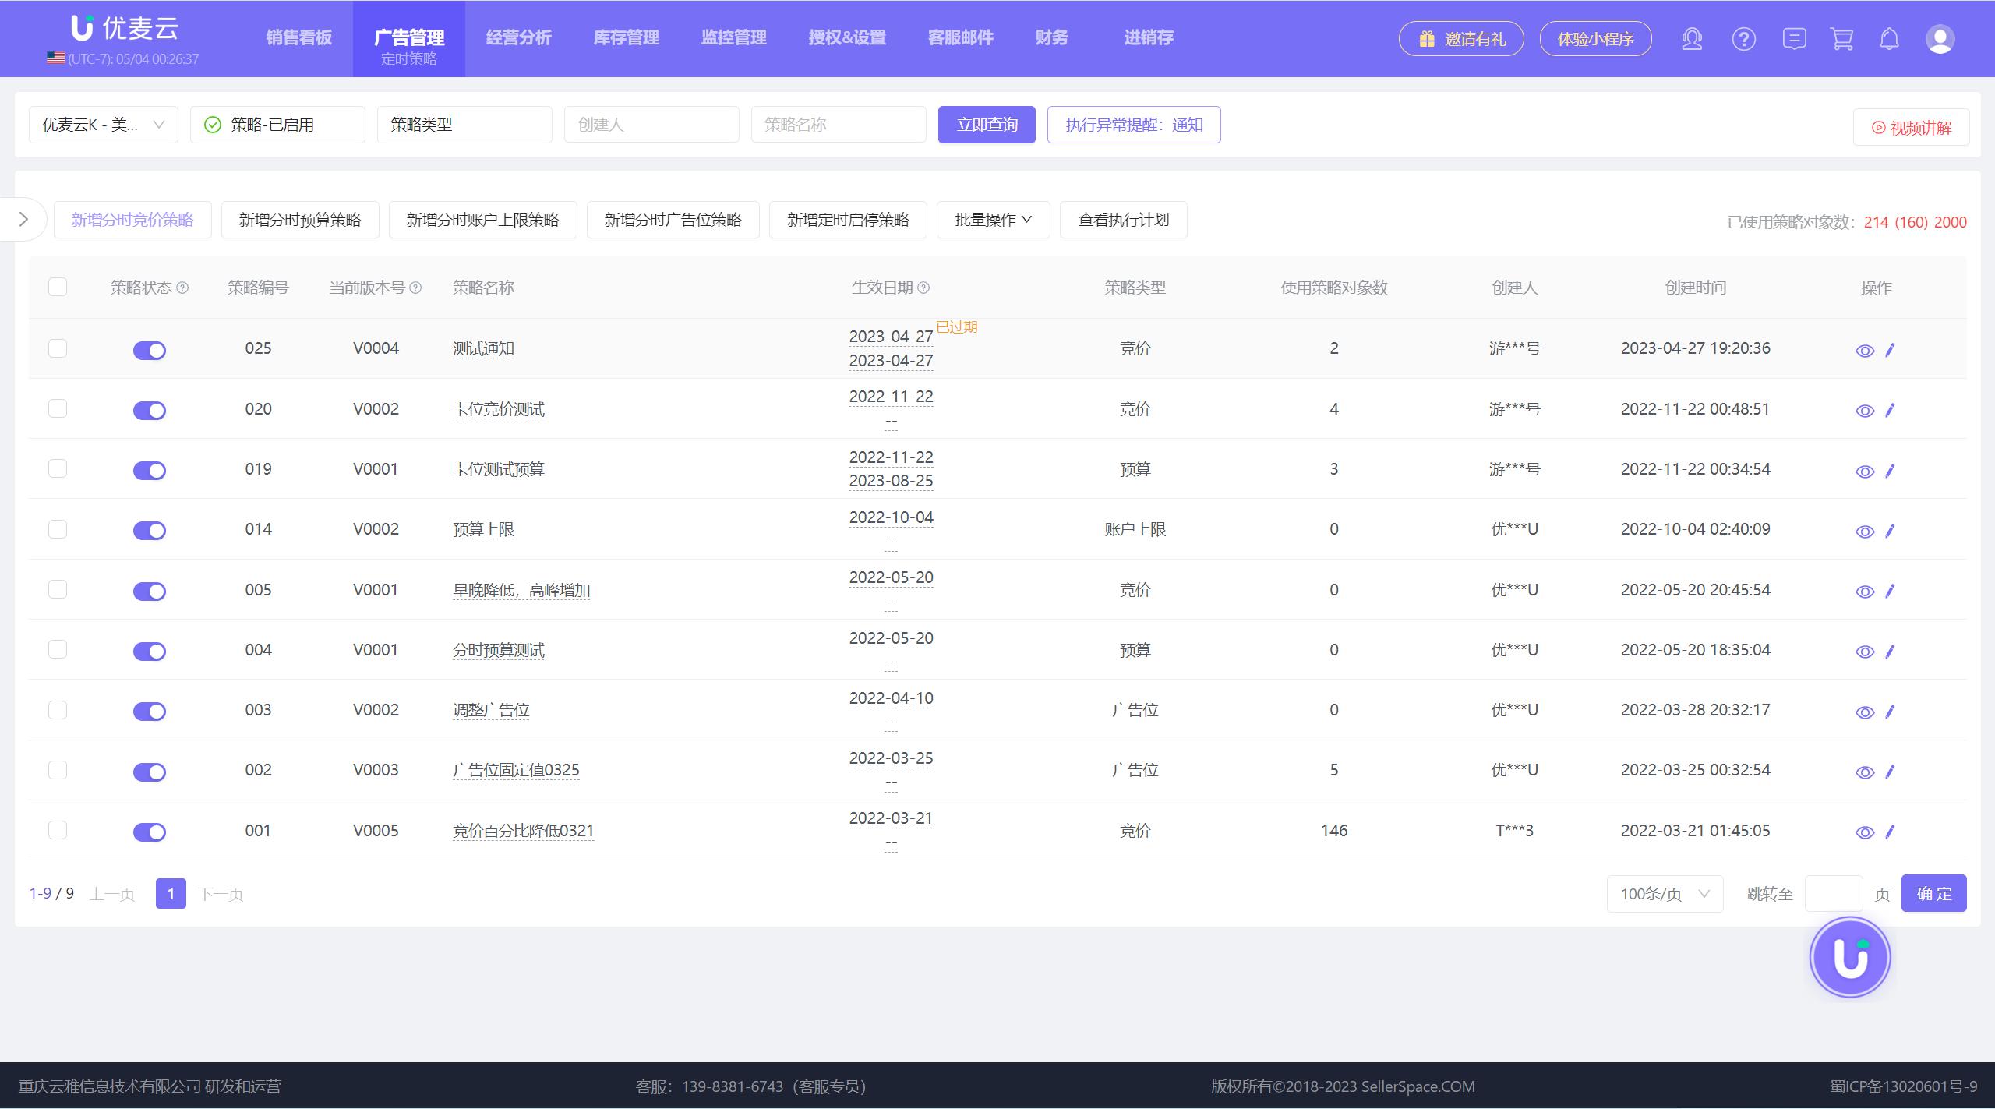The height and width of the screenshot is (1109, 1995).
Task: Open the 100条/页 page size dropdown
Action: click(x=1664, y=893)
